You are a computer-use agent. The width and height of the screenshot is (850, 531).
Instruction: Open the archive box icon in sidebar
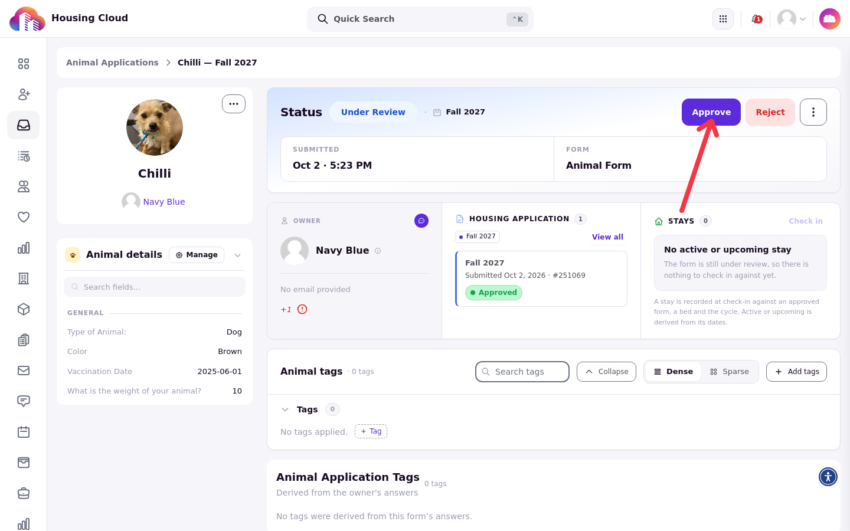point(24,463)
